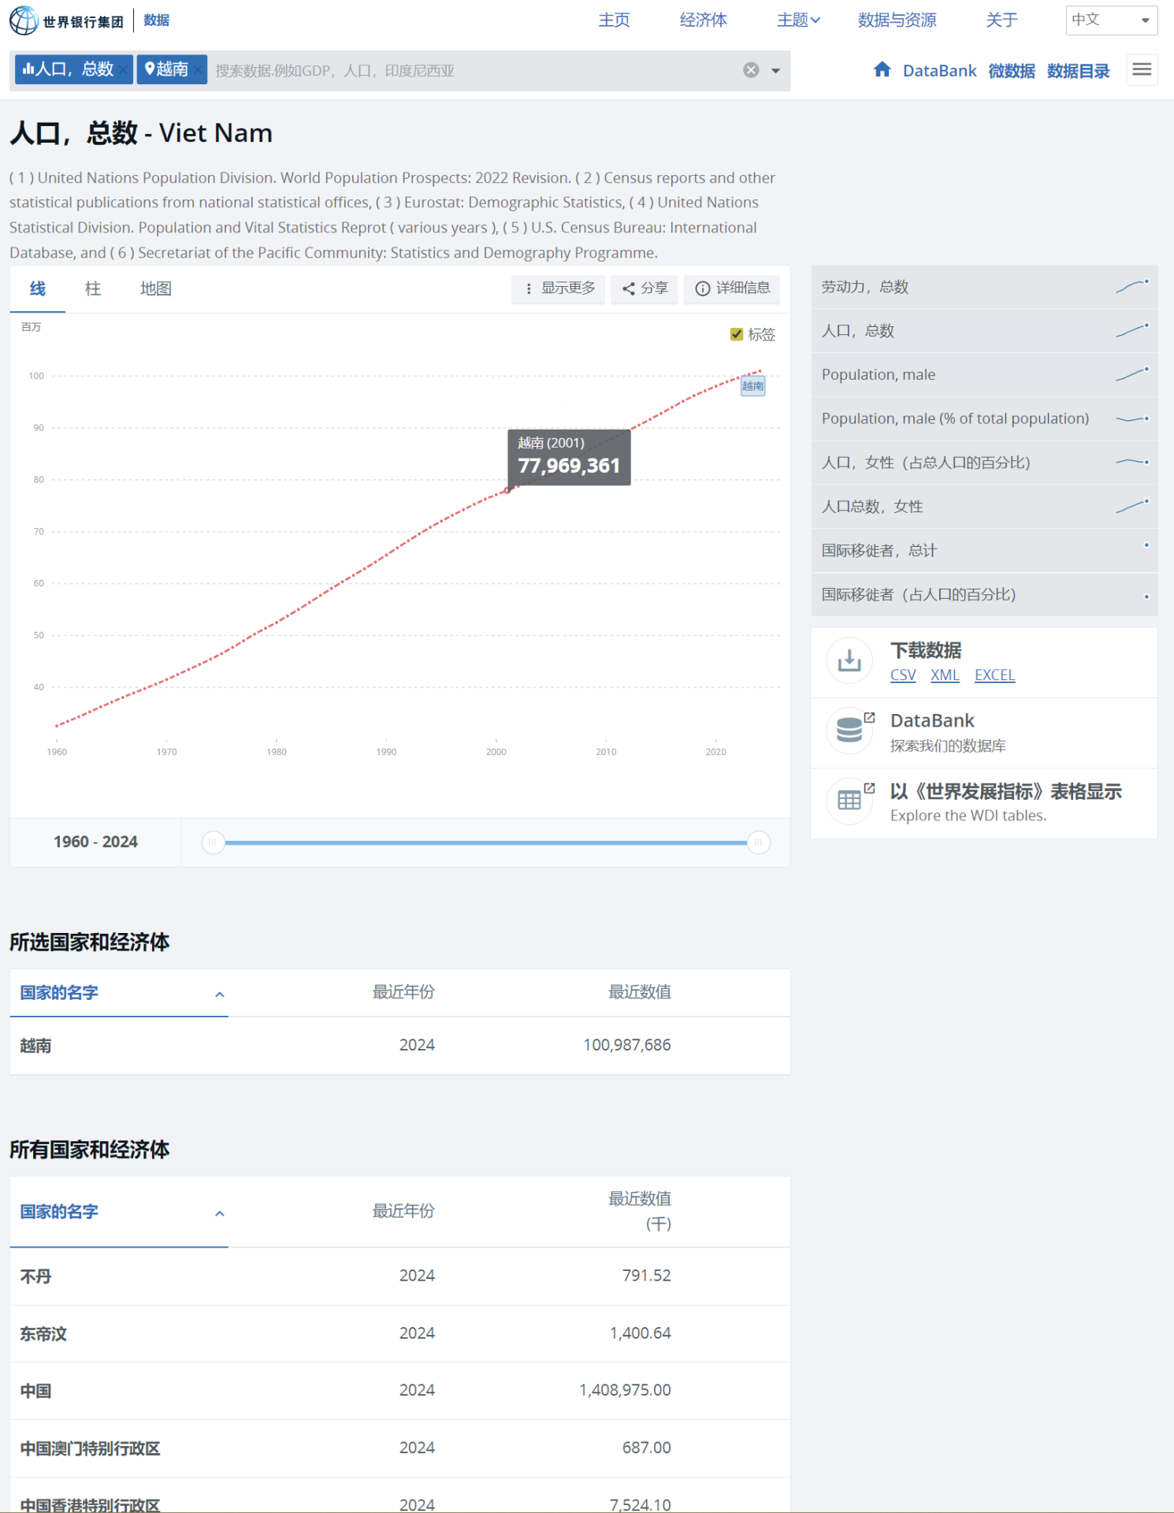The image size is (1174, 1513).
Task: Expand the 主题 menu dropdown
Action: (x=798, y=20)
